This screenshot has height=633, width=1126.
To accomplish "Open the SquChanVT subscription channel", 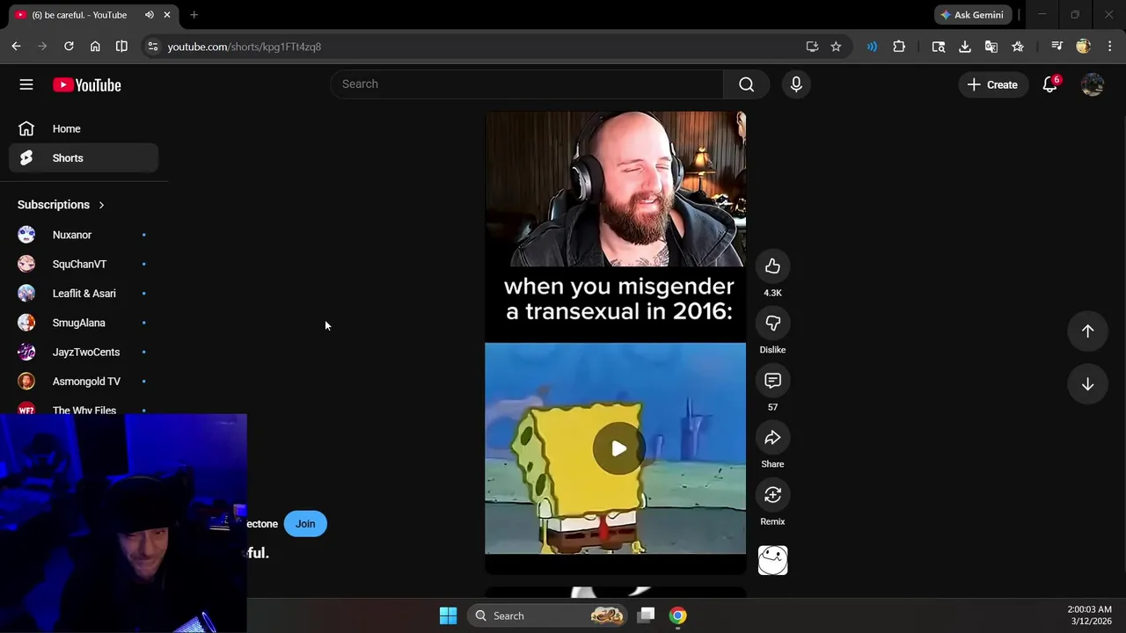I will click(x=84, y=264).
